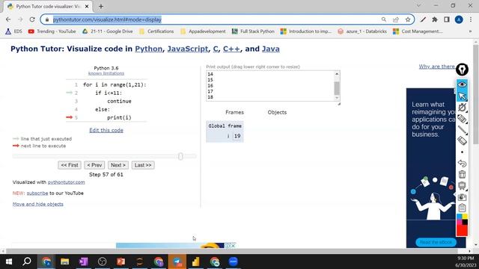Click the Next > step button
The width and height of the screenshot is (479, 269).
pos(118,165)
